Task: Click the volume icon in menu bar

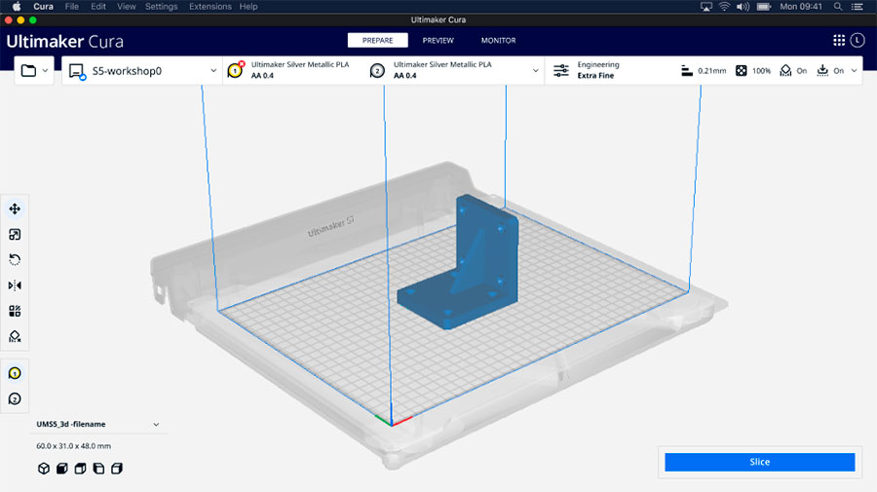Action: point(743,7)
